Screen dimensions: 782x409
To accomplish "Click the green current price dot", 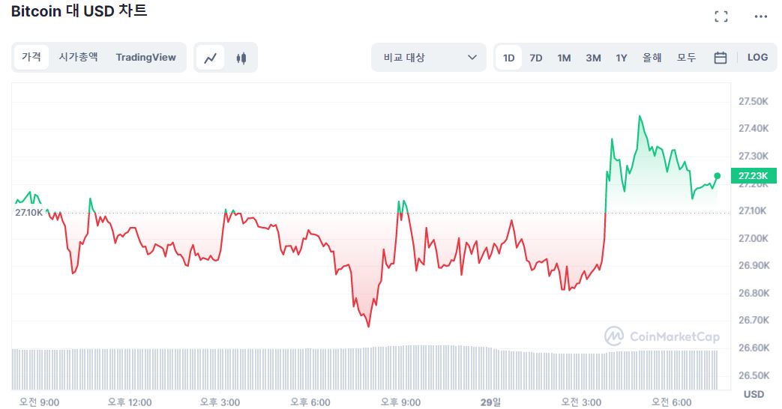I will coord(718,176).
